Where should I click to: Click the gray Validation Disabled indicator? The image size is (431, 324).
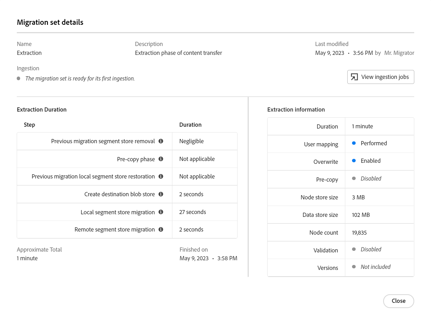(x=354, y=249)
